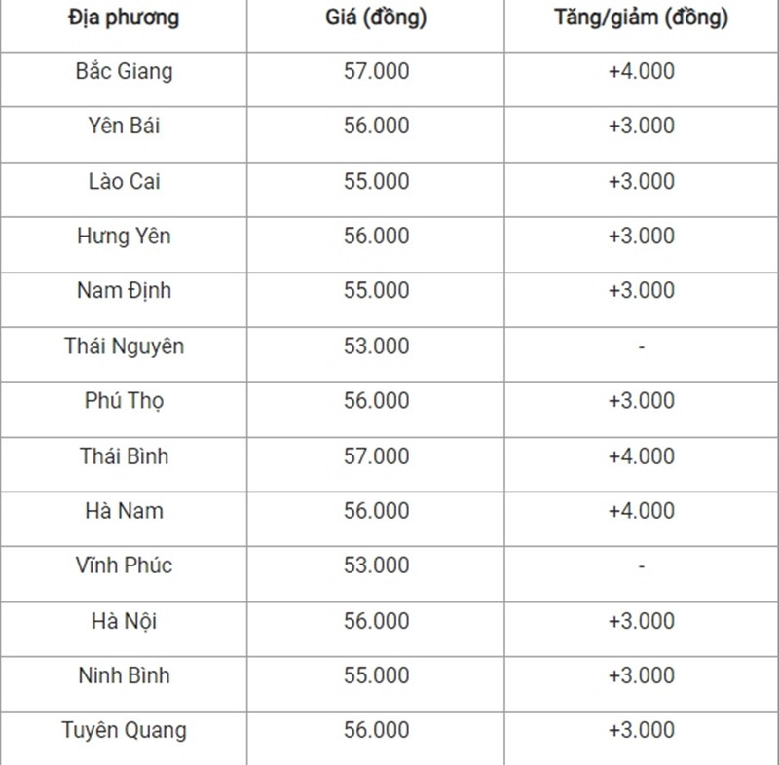779x765 pixels.
Task: Click the Tăng/giảm (đồng) column header
Action: [642, 18]
